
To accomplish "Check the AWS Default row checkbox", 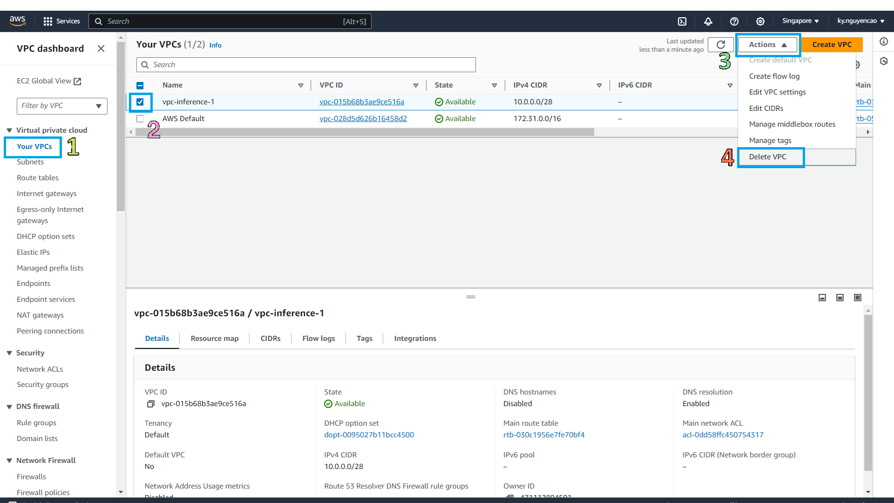I will click(x=140, y=119).
